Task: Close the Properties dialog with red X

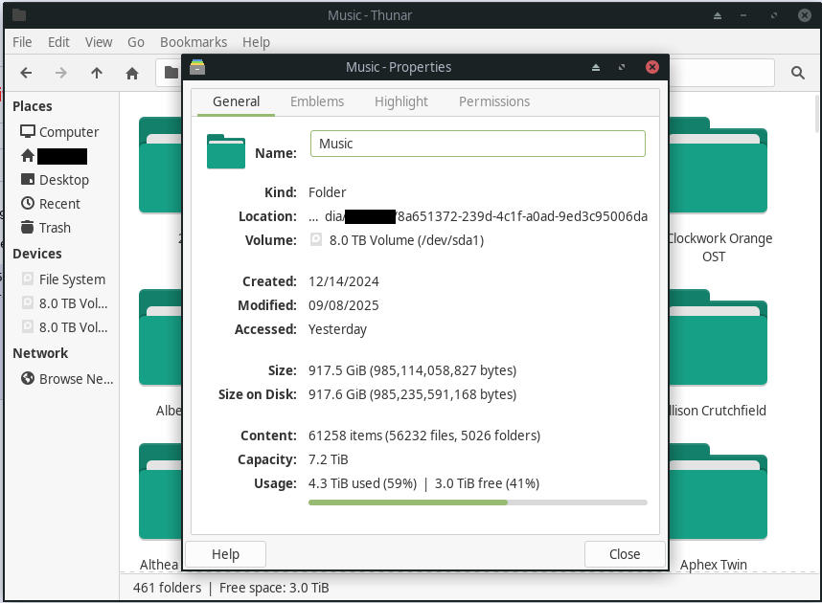Action: click(x=651, y=67)
